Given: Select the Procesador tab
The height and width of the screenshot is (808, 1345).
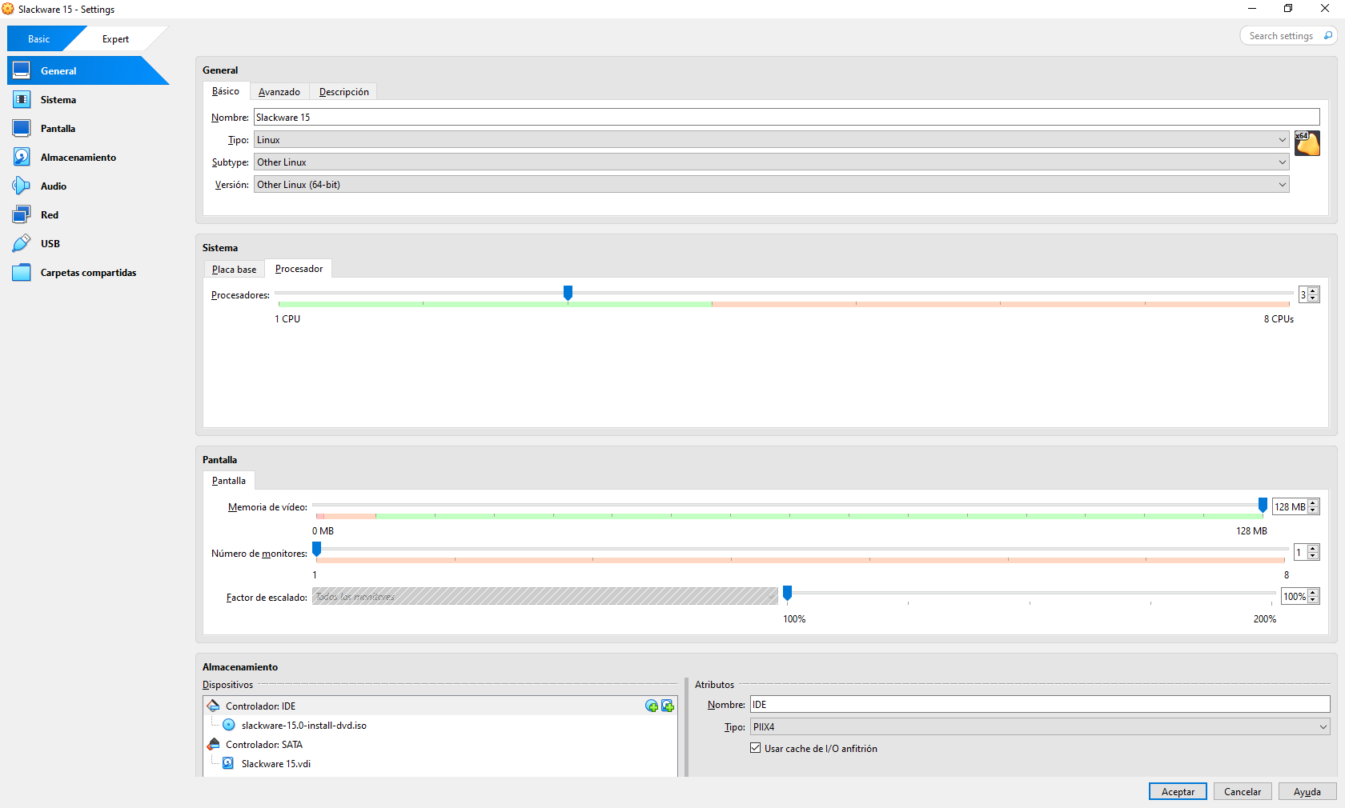Looking at the screenshot, I should tap(299, 269).
